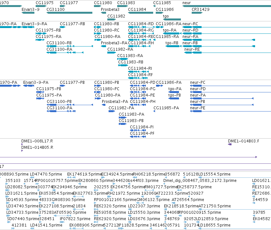The width and height of the screenshot is (271, 230).
Task: Select the CG11980-RC transcript
Action: tap(98, 33)
